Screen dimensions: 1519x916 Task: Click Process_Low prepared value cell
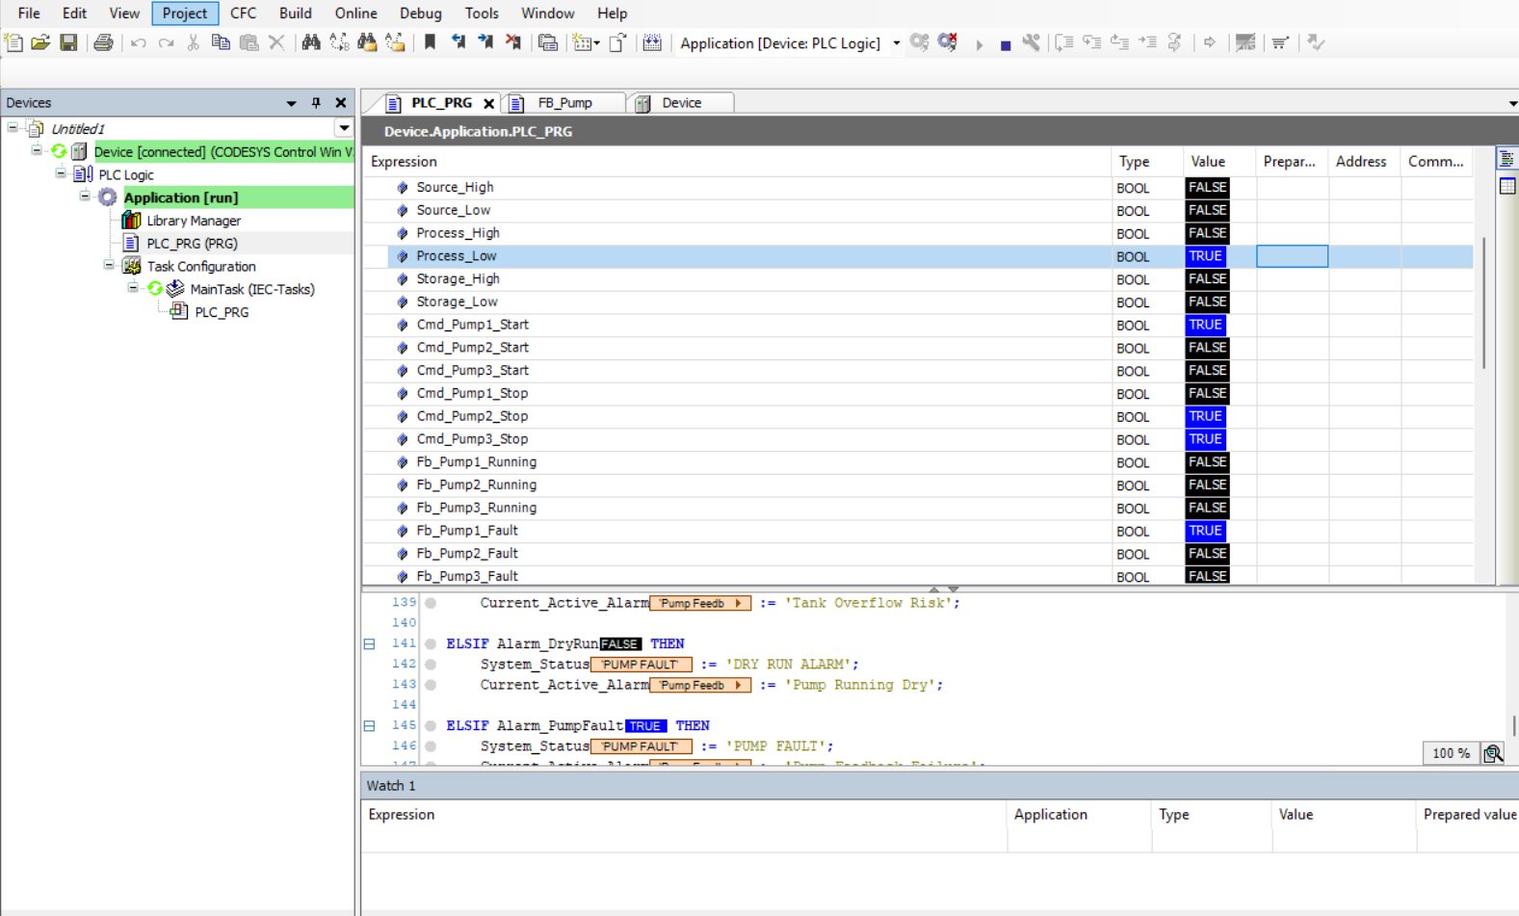(1292, 256)
